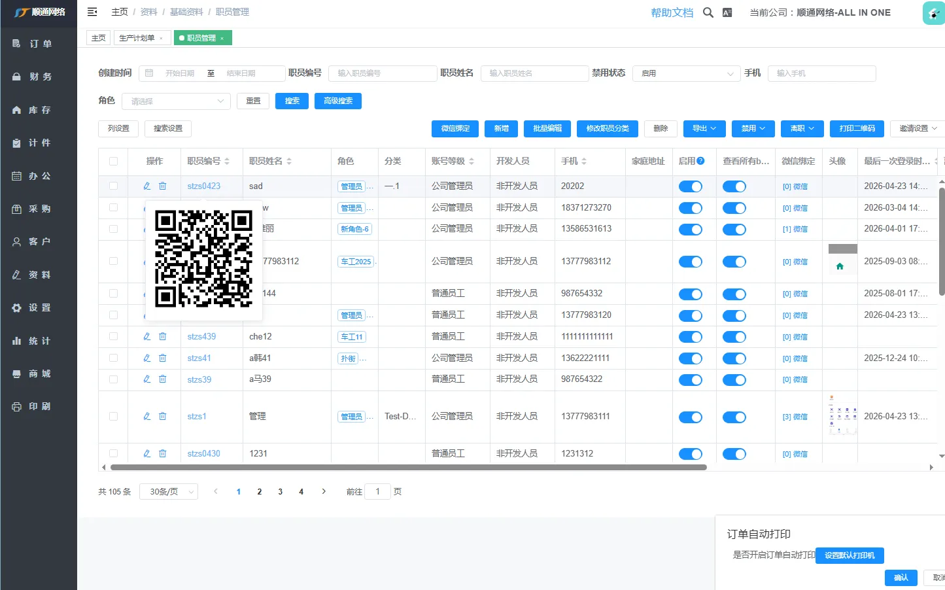Open the 帮助文档 link

tap(672, 12)
